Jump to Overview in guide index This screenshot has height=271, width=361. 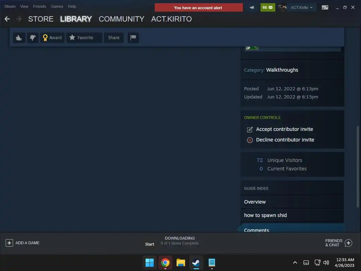tap(292, 202)
